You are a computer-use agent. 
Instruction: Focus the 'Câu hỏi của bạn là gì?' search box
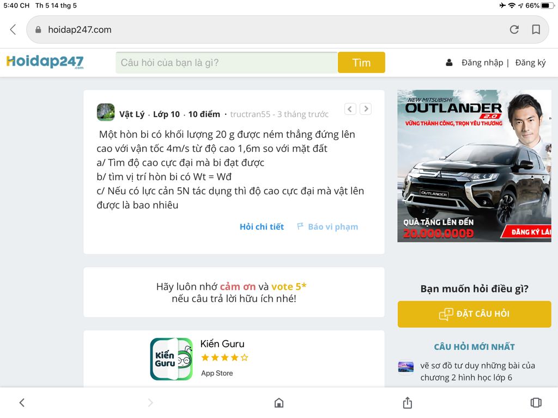(226, 63)
